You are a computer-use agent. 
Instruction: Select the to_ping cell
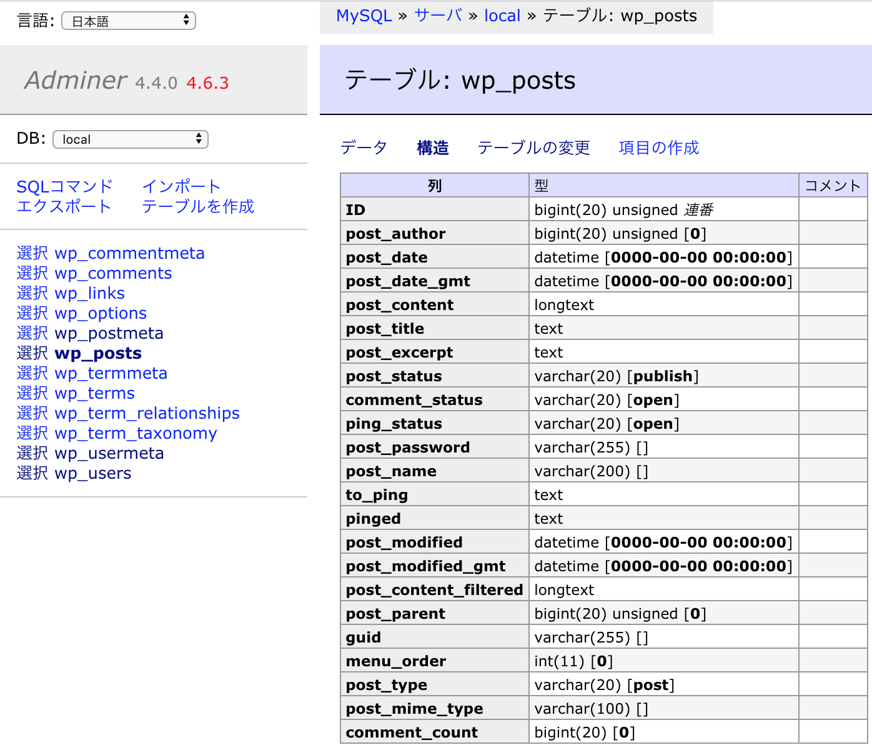(435, 494)
